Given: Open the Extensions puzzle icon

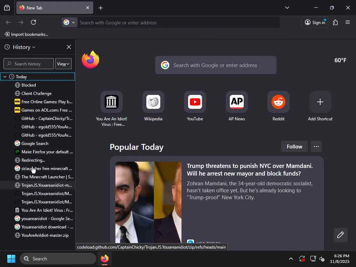Looking at the screenshot, I should click(x=335, y=22).
